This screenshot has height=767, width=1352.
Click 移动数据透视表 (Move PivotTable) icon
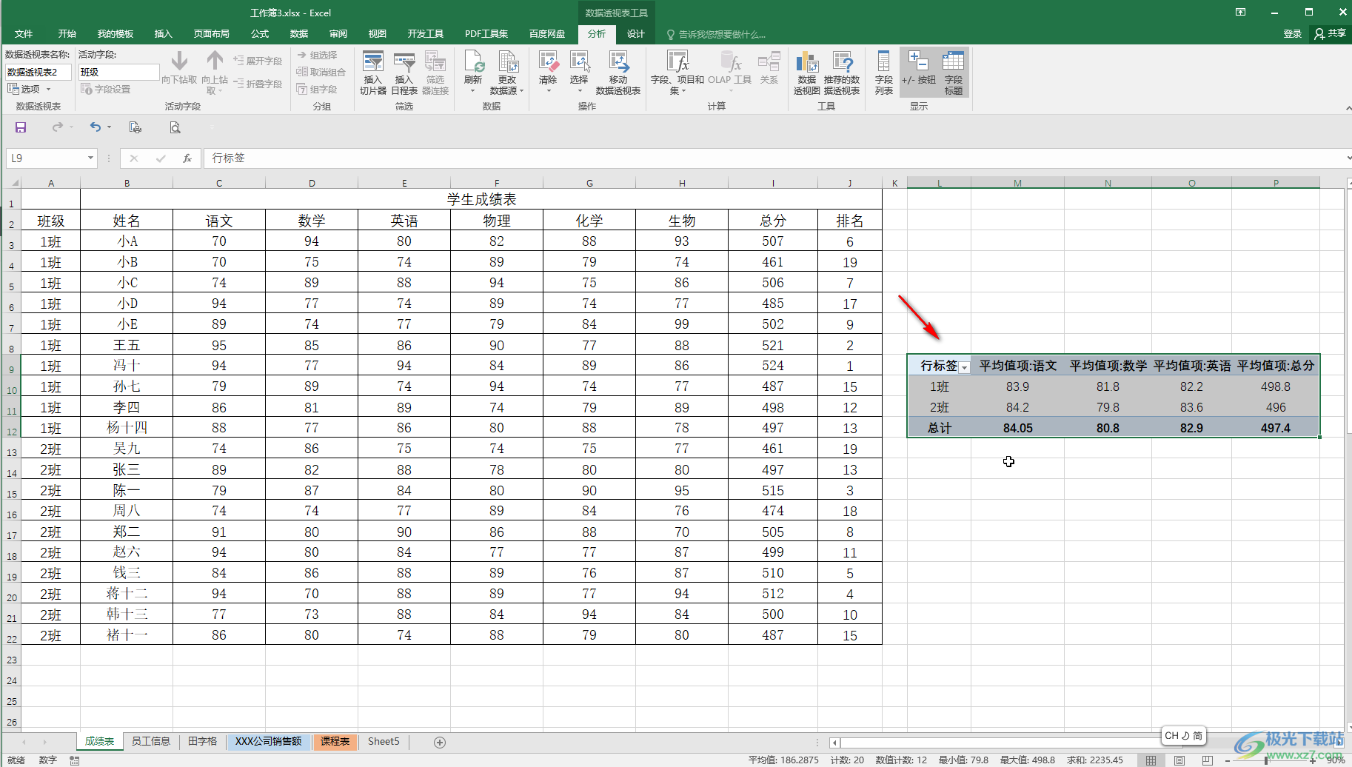click(618, 73)
